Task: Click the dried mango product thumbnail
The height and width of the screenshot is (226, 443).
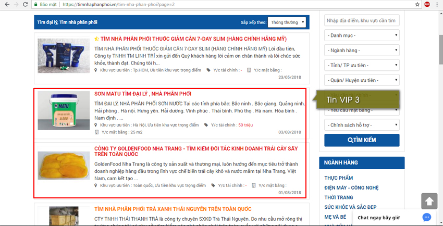Action: [64, 166]
